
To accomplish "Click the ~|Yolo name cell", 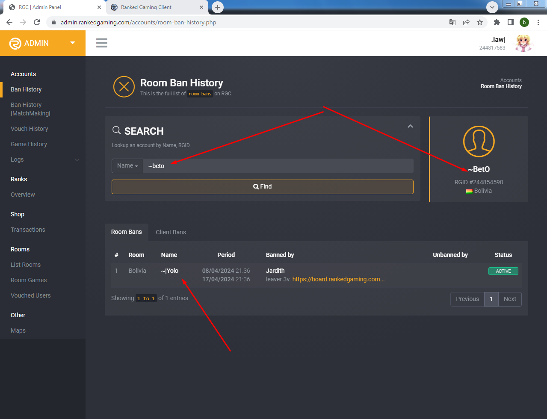I will (170, 271).
